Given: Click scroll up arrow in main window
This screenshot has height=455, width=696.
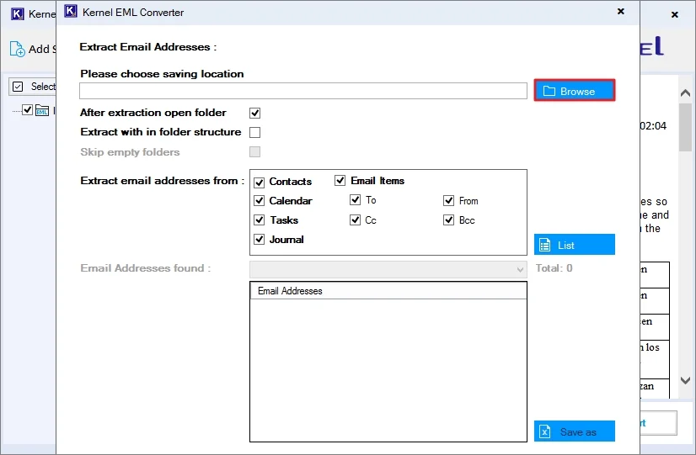Looking at the screenshot, I should point(685,93).
